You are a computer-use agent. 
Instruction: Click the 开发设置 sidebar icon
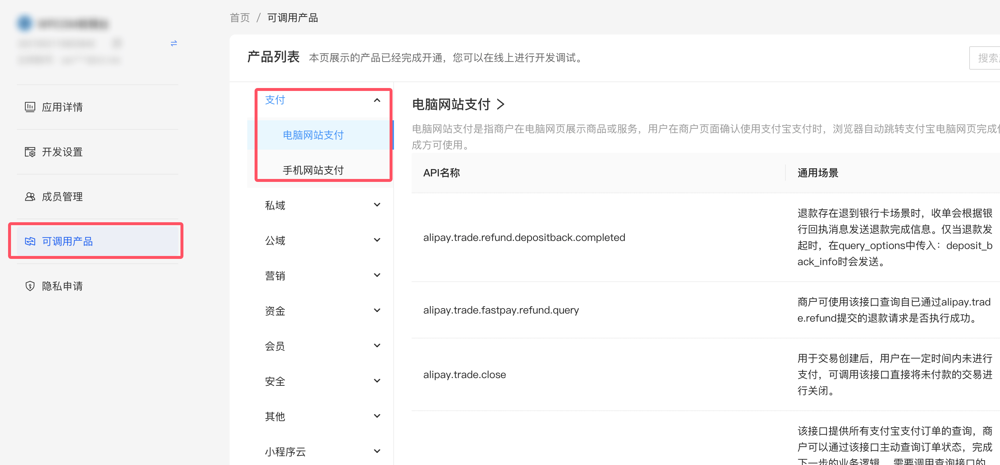pyautogui.click(x=30, y=152)
